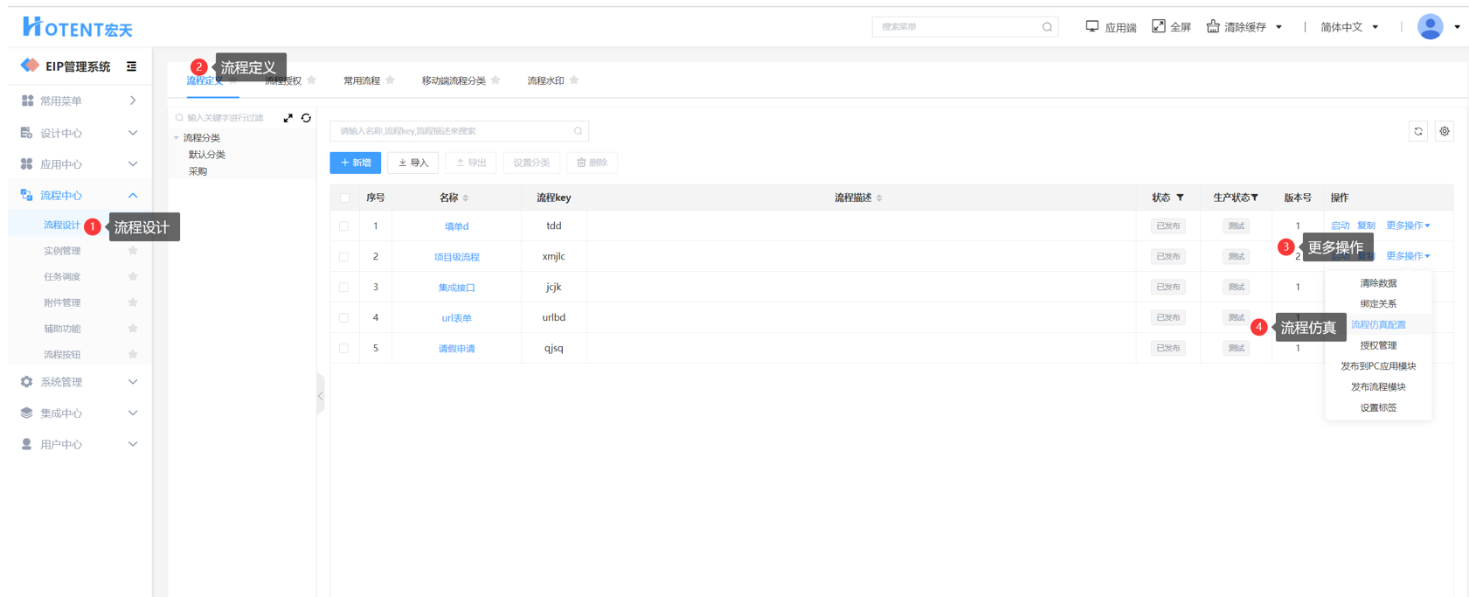Tick the select-all checkbox in the table header
The height and width of the screenshot is (597, 1469).
coord(344,198)
